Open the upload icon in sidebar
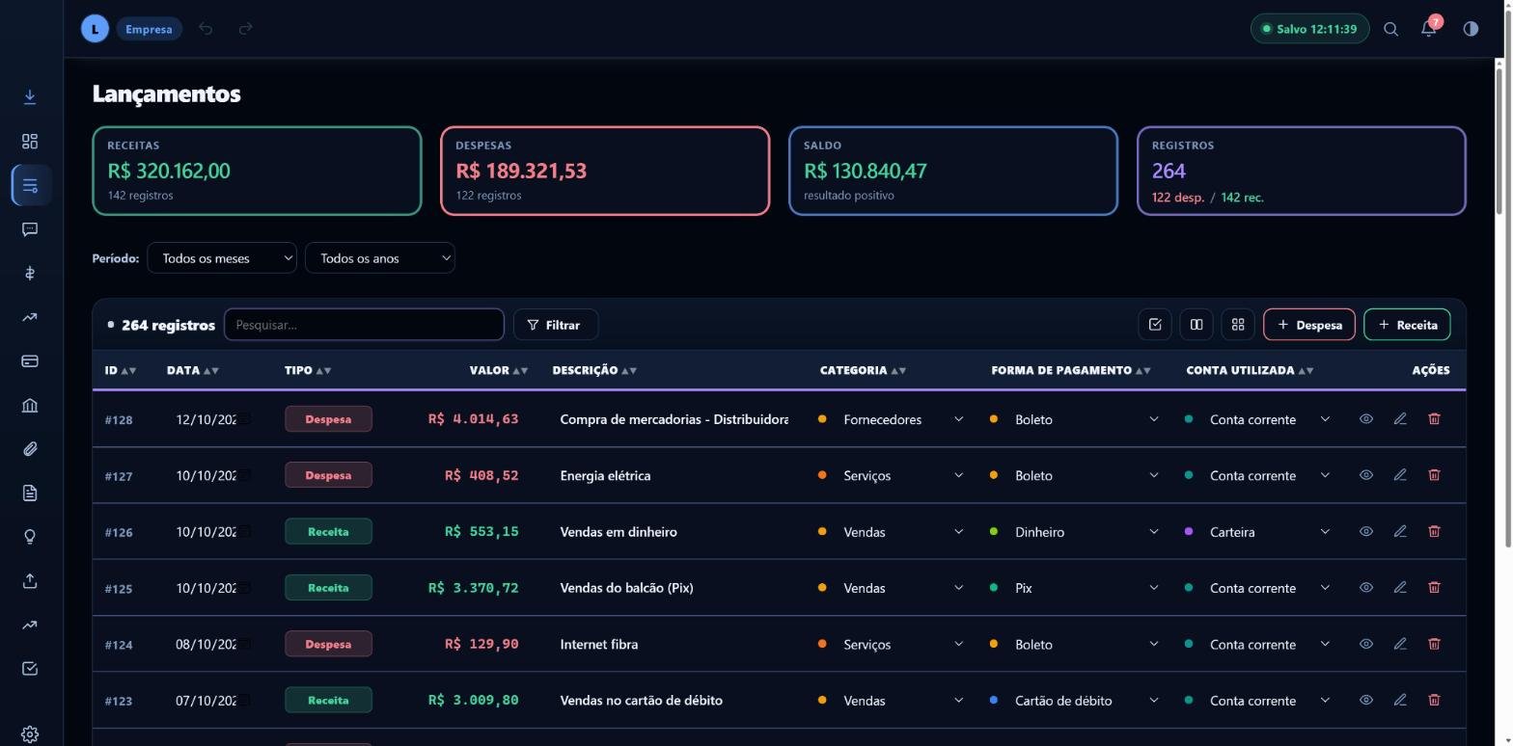Image resolution: width=1513 pixels, height=746 pixels. tap(30, 581)
